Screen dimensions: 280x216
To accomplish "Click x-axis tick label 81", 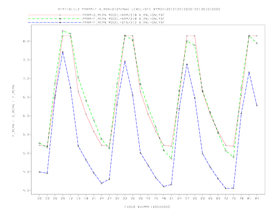I will tap(249, 198).
